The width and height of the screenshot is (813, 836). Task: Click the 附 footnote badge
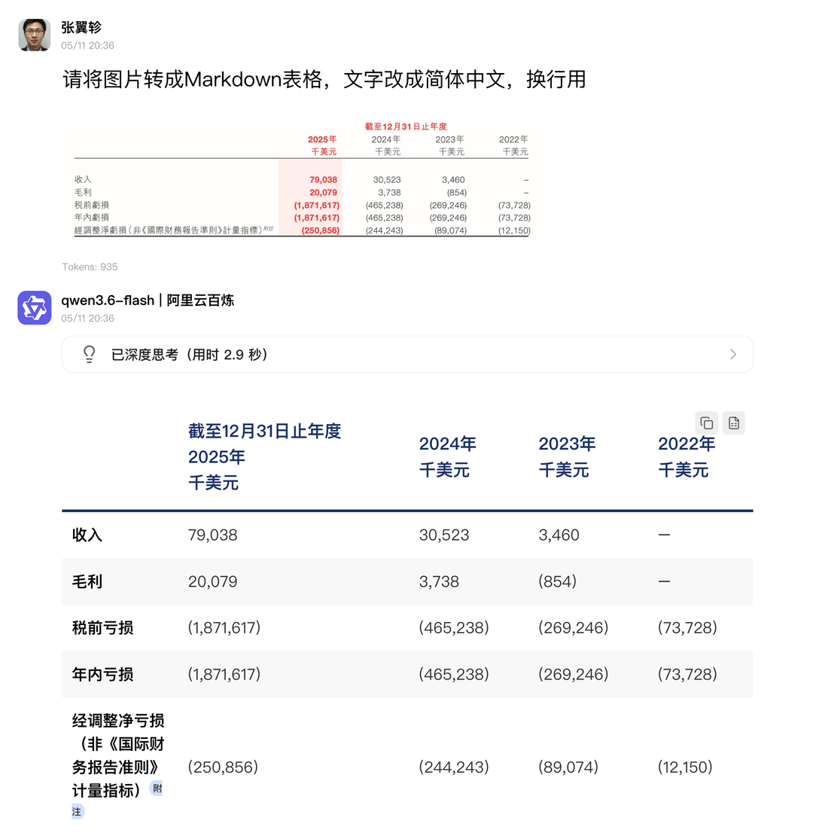(157, 789)
